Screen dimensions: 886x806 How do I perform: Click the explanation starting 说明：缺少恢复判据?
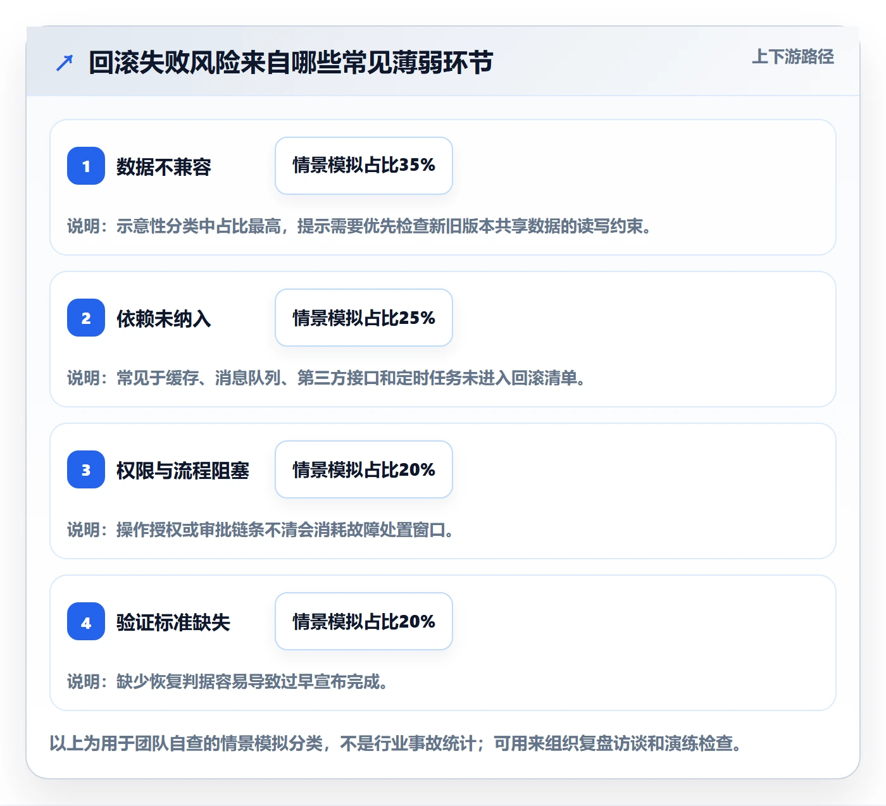point(228,681)
